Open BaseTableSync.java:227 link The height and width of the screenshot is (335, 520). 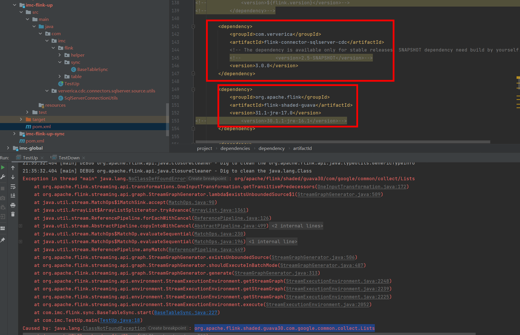pos(186,312)
